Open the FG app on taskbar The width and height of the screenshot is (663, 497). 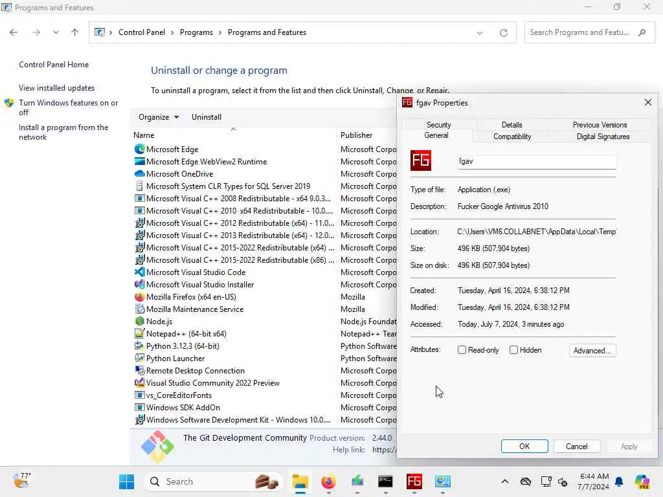click(414, 481)
